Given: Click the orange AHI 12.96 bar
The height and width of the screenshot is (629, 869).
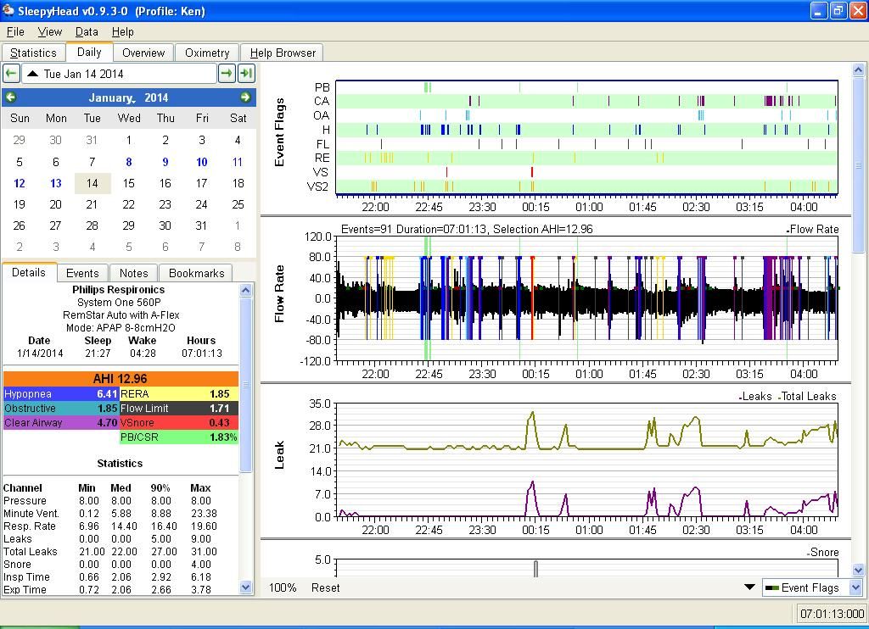Looking at the screenshot, I should click(x=121, y=379).
